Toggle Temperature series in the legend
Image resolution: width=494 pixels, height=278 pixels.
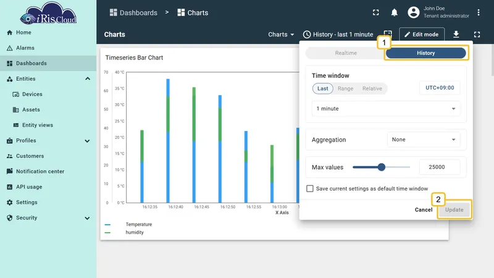pyautogui.click(x=138, y=224)
